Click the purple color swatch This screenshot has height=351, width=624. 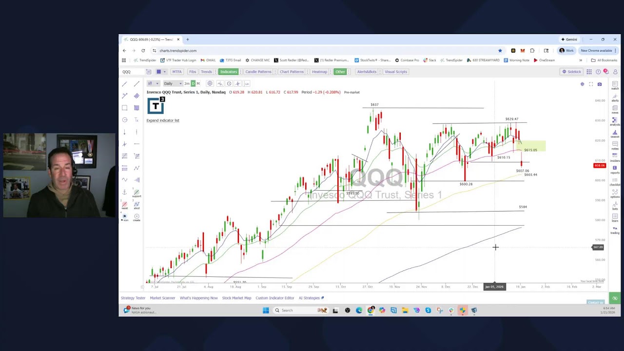click(x=158, y=72)
